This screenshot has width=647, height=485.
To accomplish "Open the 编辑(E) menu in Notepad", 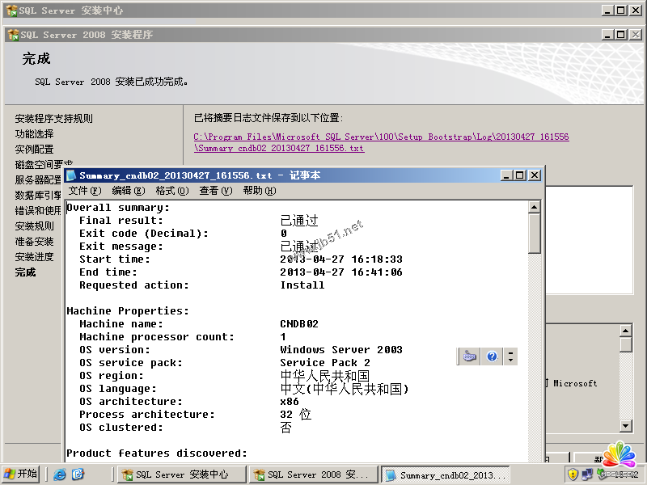I will (x=129, y=191).
